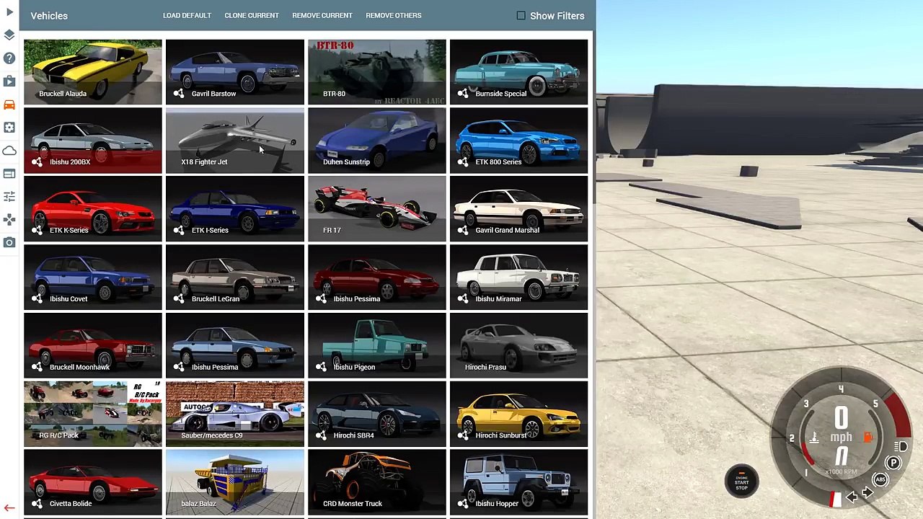Pick the FR 17 race car thumbnail

click(x=377, y=209)
